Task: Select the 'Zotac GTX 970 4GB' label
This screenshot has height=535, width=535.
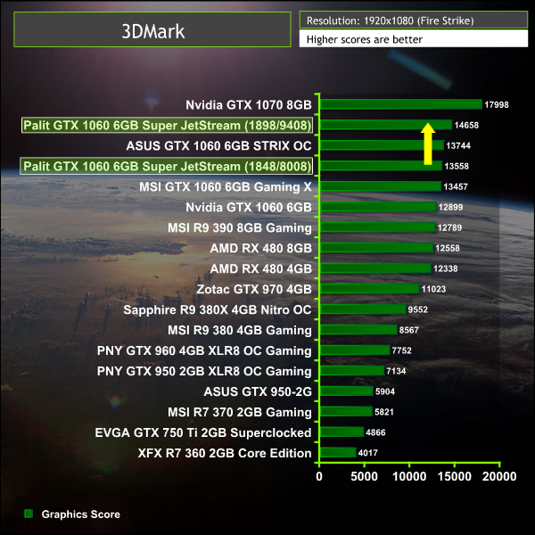Action: click(x=254, y=289)
